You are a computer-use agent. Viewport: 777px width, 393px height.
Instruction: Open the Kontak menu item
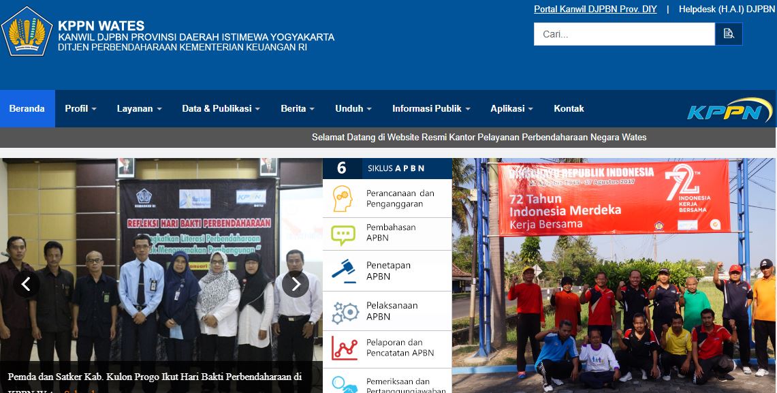[x=569, y=108]
